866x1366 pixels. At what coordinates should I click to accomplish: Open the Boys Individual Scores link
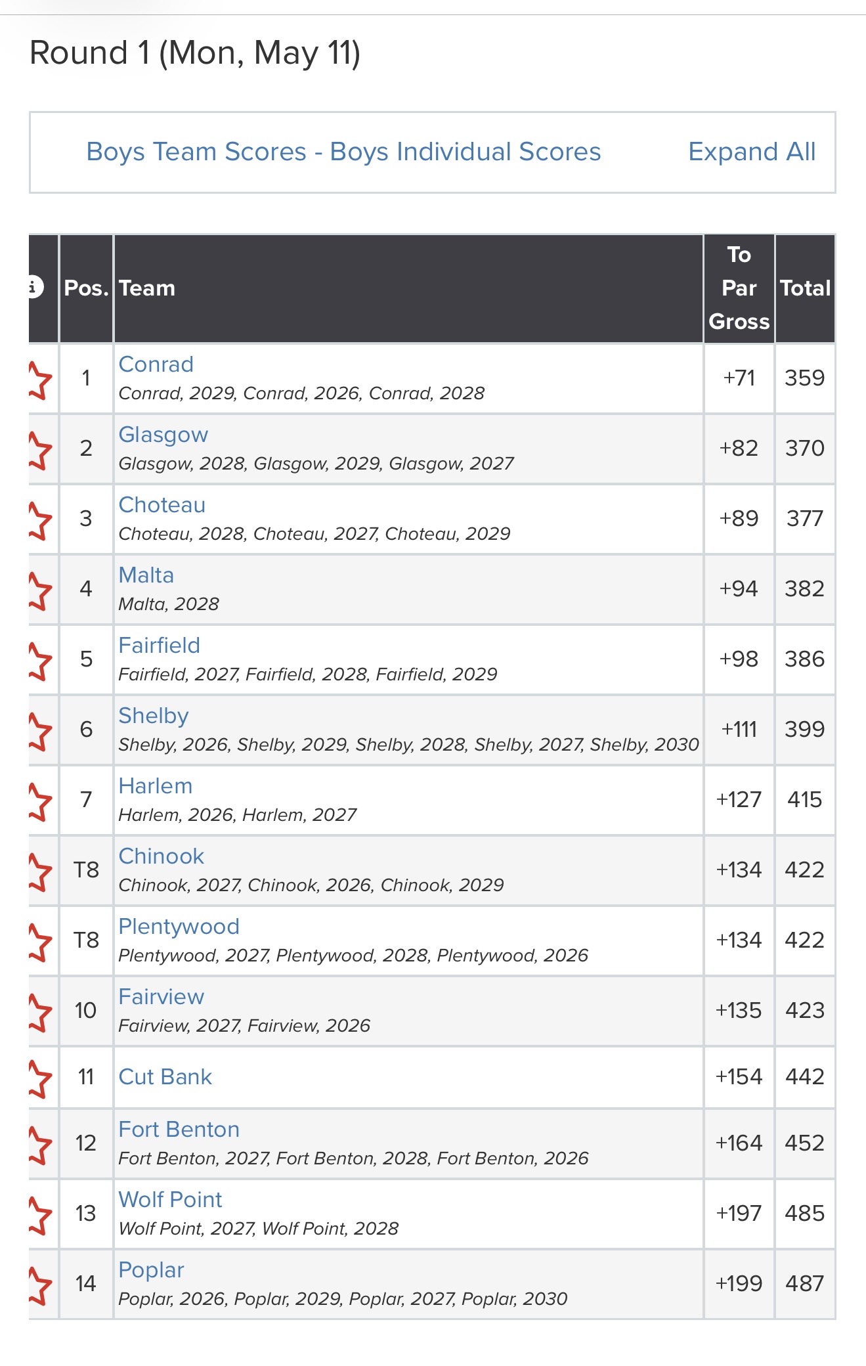[x=465, y=152]
